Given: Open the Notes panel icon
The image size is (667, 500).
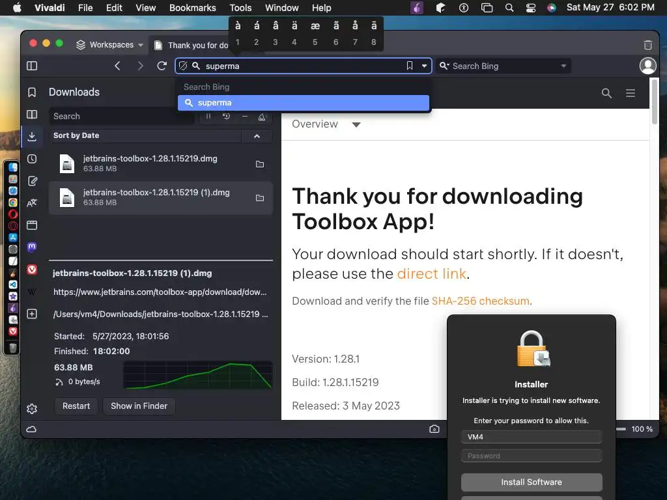Looking at the screenshot, I should click(x=32, y=181).
